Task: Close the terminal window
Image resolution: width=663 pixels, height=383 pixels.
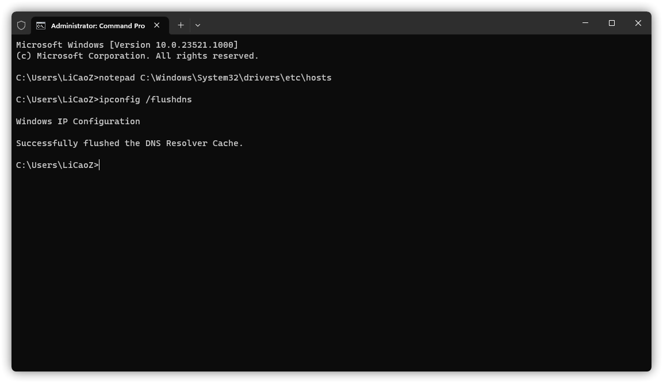Action: [638, 23]
